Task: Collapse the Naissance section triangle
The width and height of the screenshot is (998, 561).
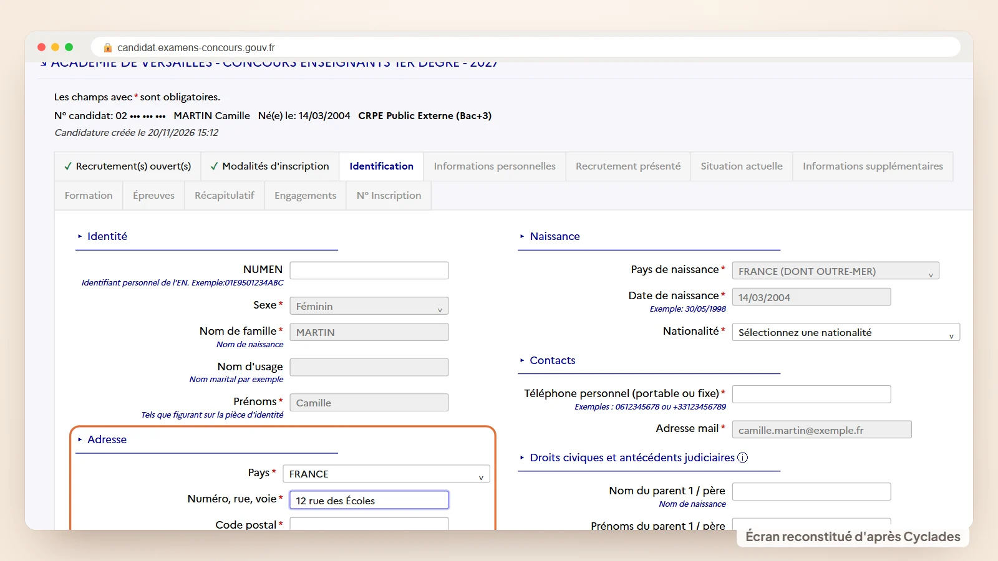Action: [x=522, y=236]
